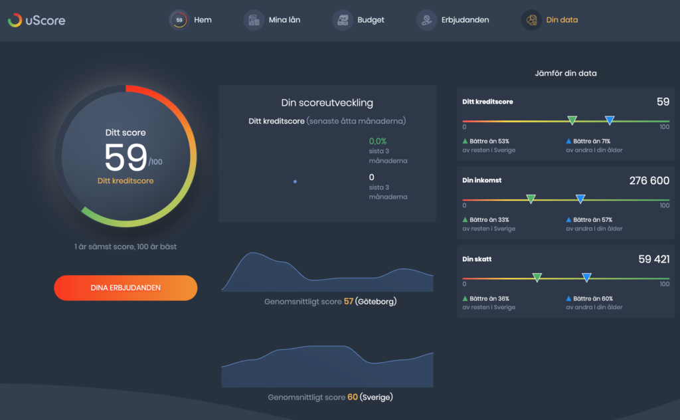Select the Din data tab
This screenshot has height=420, width=680.
(x=562, y=20)
